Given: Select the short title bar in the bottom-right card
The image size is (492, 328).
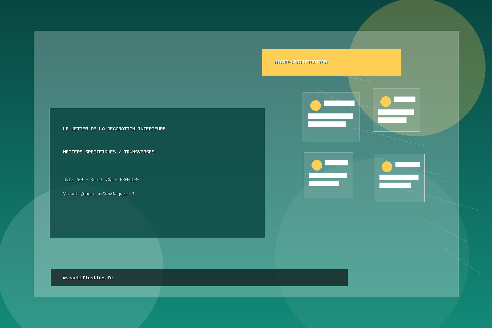Looking at the screenshot, I should point(407,164).
